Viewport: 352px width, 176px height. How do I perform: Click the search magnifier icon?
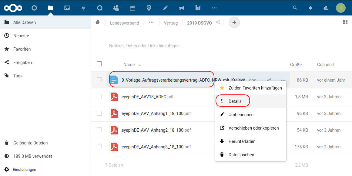point(295,8)
